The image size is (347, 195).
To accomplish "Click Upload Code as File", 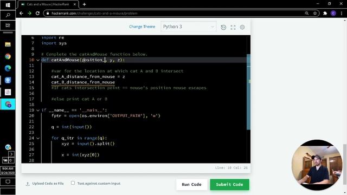I will [45, 184].
